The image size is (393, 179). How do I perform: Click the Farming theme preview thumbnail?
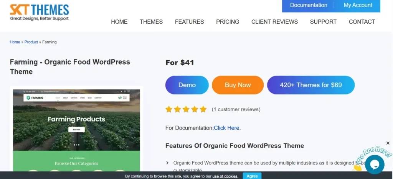pyautogui.click(x=76, y=130)
